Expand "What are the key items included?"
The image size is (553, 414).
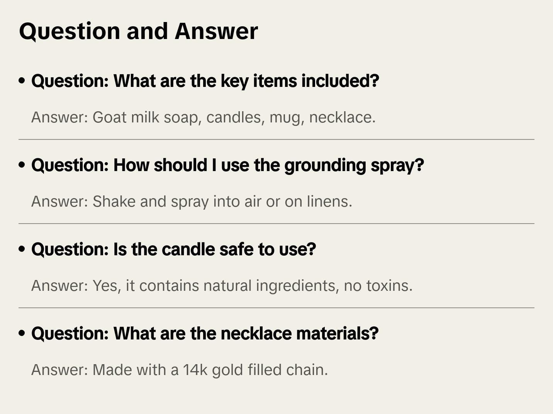(205, 81)
